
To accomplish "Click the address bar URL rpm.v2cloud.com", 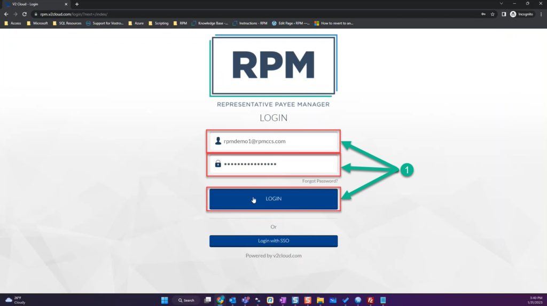I will coord(74,14).
